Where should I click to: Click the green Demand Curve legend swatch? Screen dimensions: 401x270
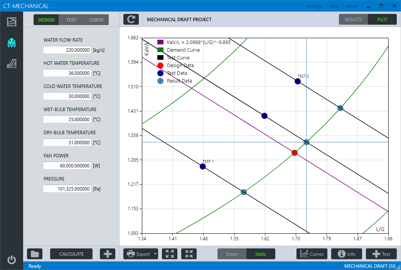coord(160,50)
